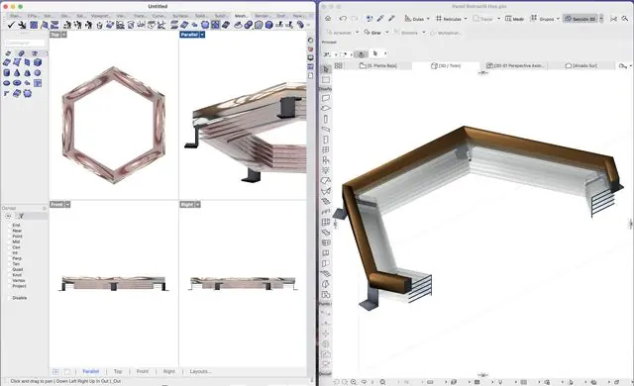Select the Arrow tool in Archicad's toolbox
Screen dimensions: 634x386
coord(326,69)
